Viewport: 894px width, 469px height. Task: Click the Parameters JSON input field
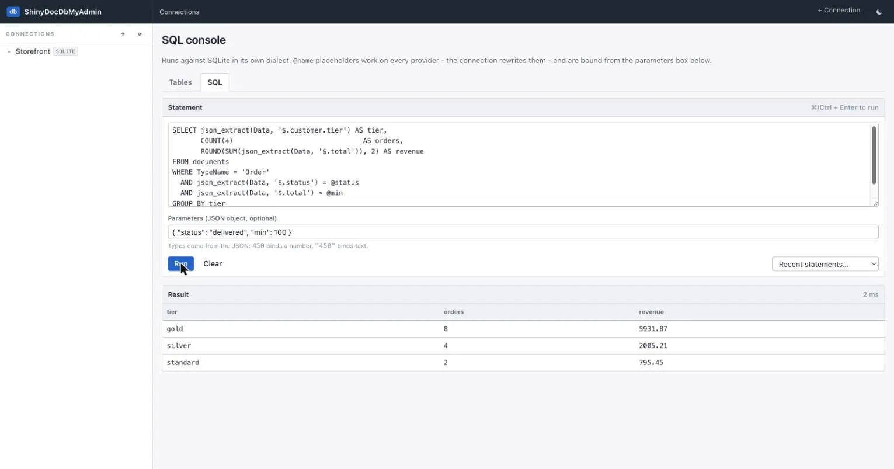[x=523, y=232]
